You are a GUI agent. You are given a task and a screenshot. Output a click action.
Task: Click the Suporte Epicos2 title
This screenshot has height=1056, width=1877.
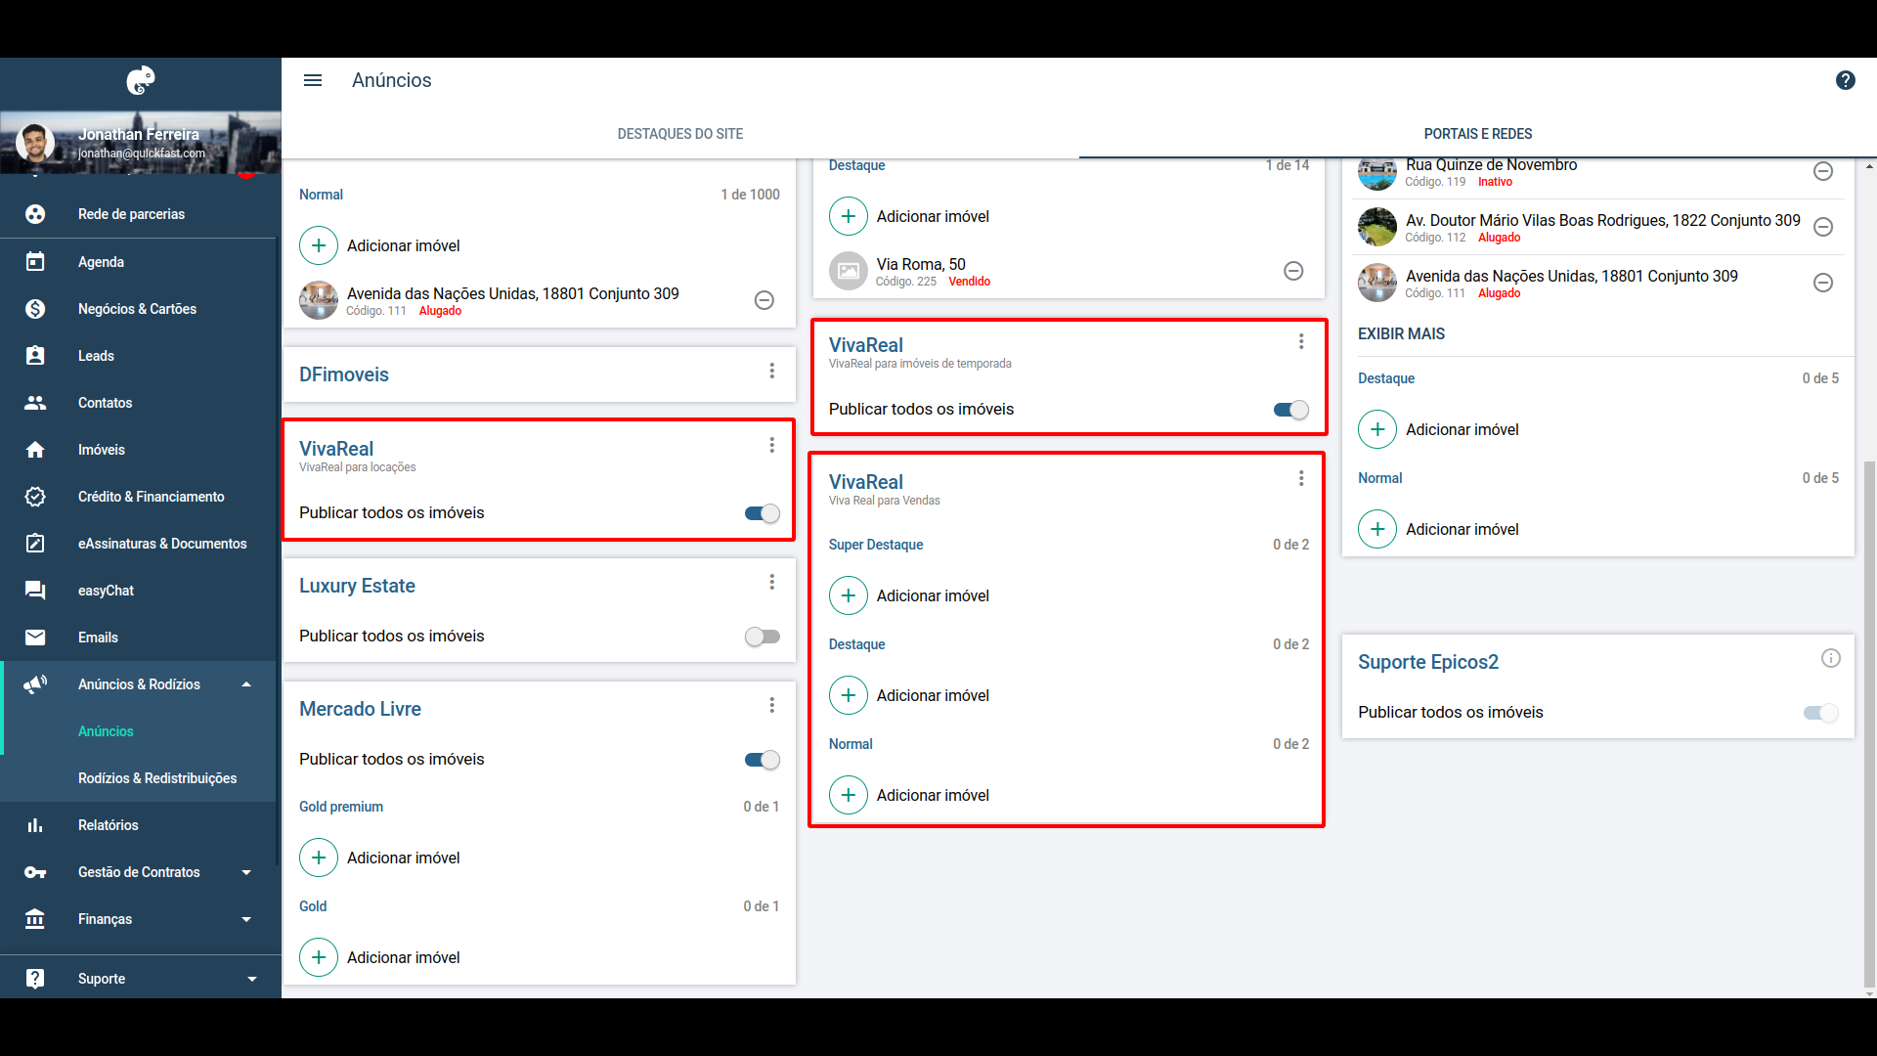(x=1428, y=662)
